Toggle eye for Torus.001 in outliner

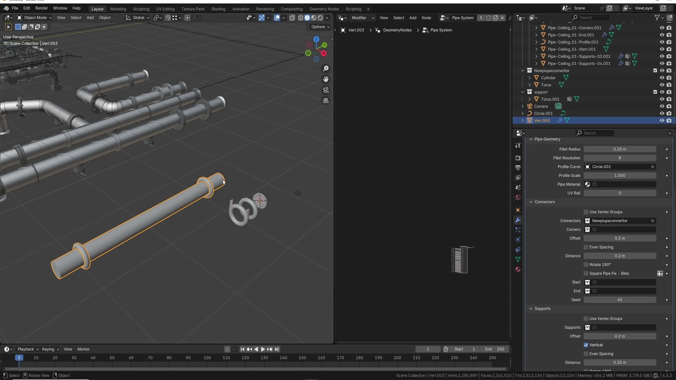(662, 99)
